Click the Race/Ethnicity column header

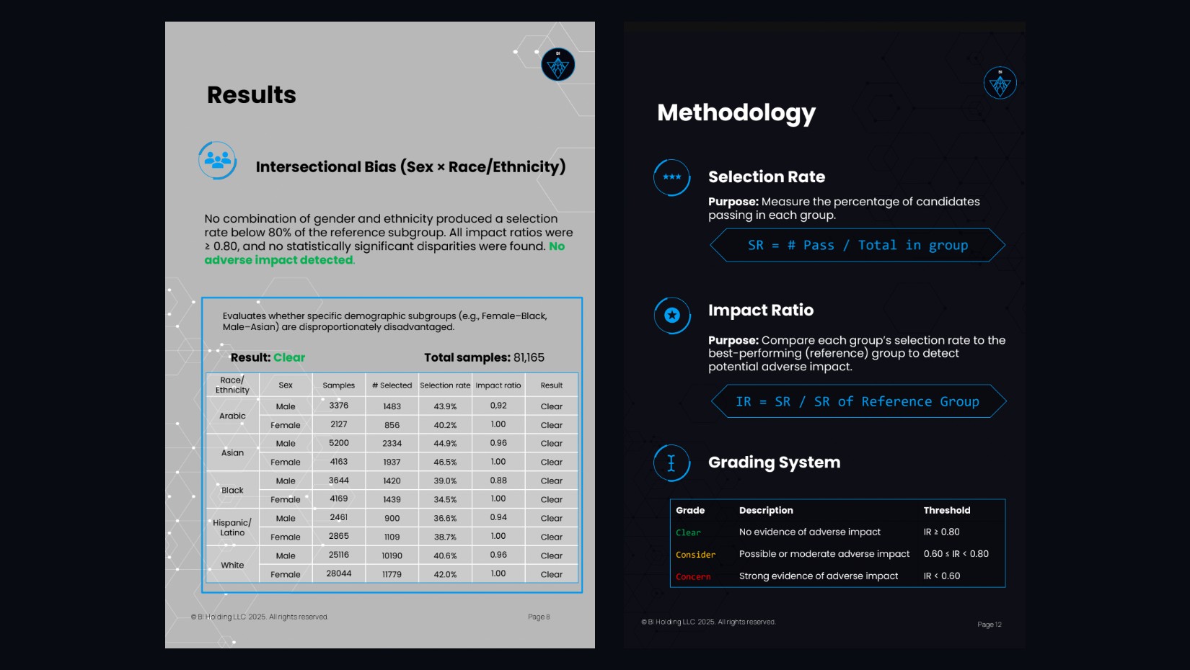tap(232, 385)
